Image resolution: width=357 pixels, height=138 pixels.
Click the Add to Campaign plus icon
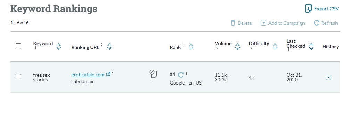pos(264,23)
